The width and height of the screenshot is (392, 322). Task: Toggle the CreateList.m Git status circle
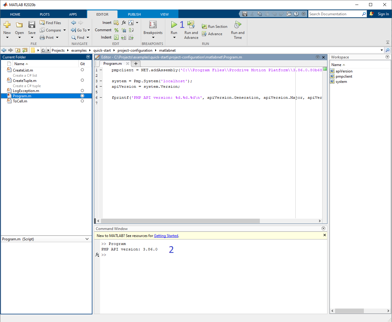(x=82, y=70)
